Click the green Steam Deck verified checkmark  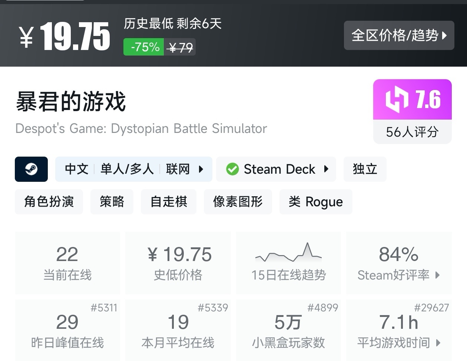point(232,169)
